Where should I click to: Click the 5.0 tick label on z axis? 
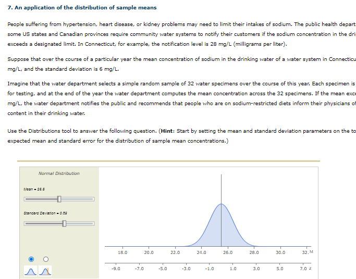280,269
